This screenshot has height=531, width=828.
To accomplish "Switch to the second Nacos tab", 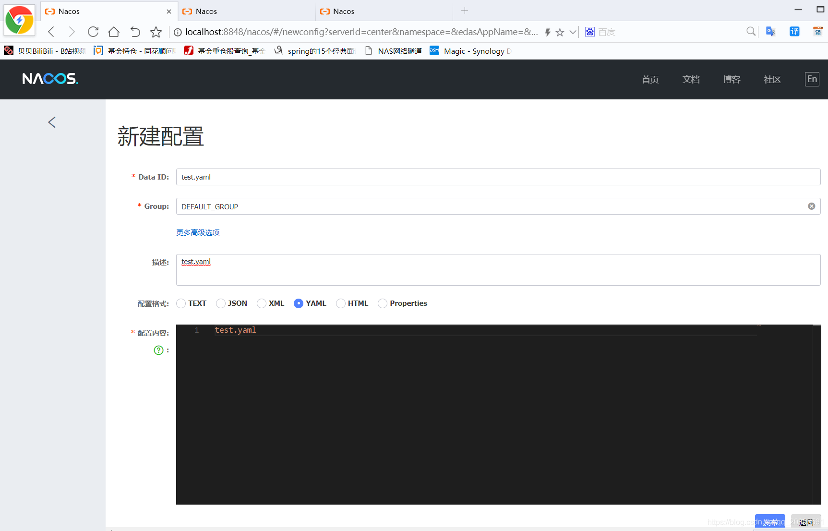I will [x=247, y=11].
